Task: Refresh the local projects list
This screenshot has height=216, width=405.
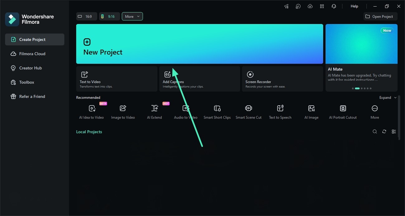Action: click(x=384, y=132)
